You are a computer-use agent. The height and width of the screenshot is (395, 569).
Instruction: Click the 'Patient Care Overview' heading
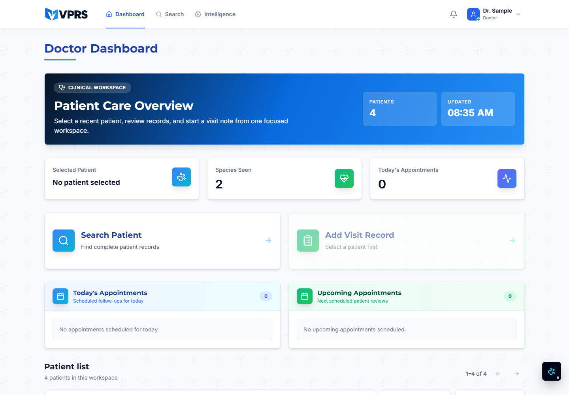(124, 105)
